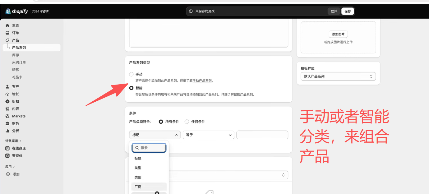
Task: Click the 智能体 icon in sidebar
Action: [x=7, y=156]
